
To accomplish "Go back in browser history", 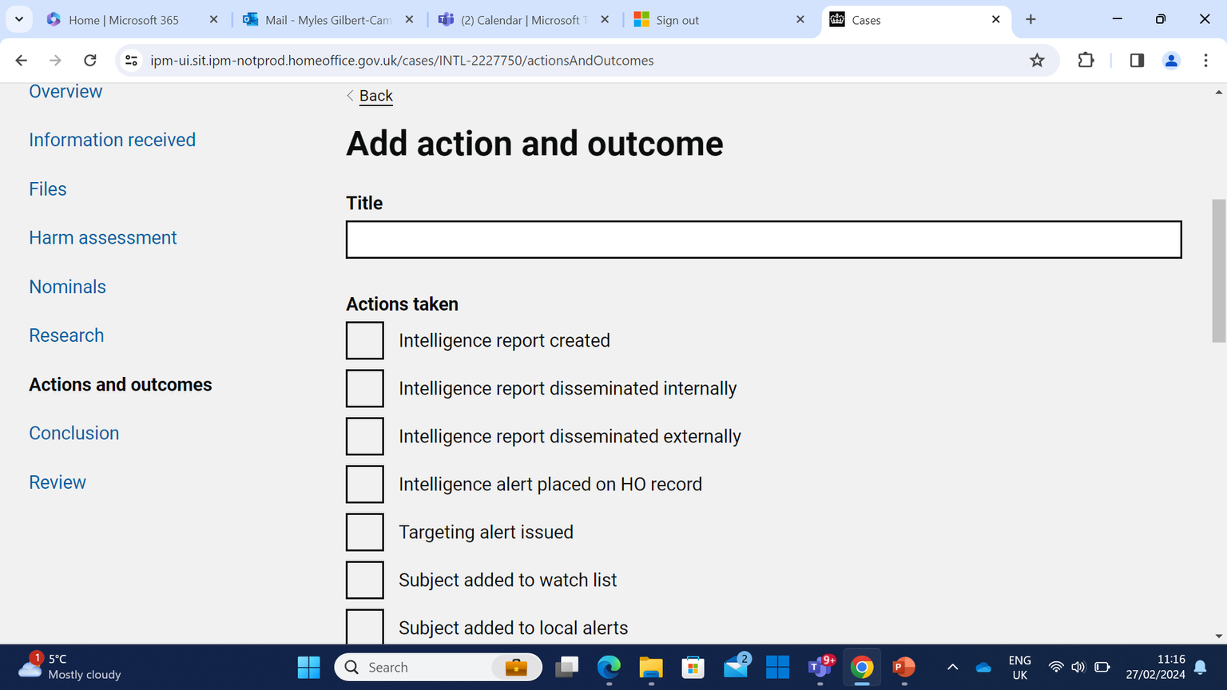I will pos(22,61).
